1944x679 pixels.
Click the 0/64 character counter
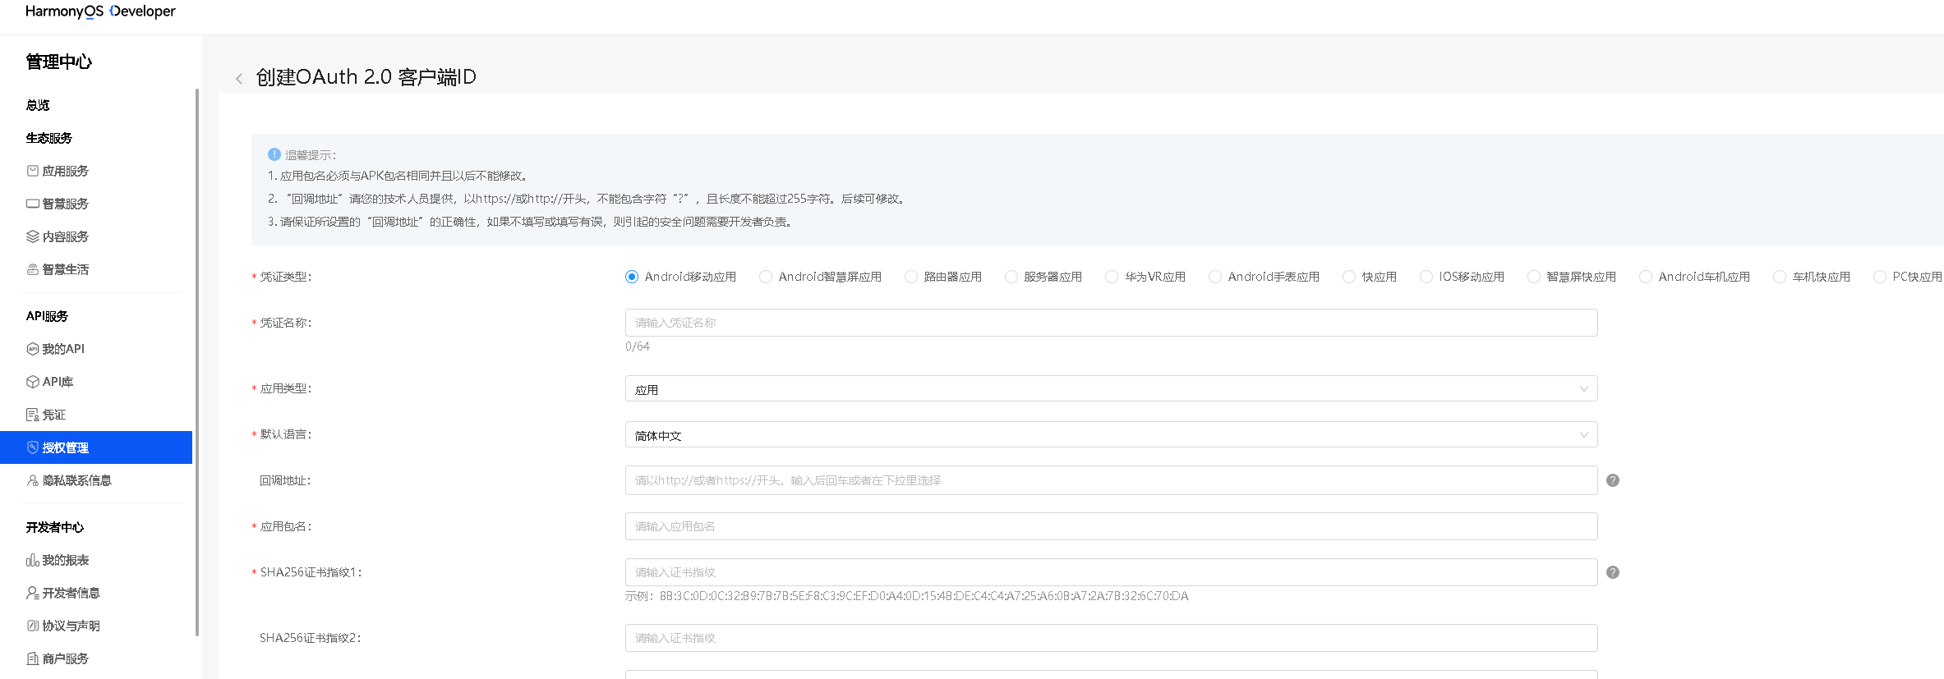(638, 346)
